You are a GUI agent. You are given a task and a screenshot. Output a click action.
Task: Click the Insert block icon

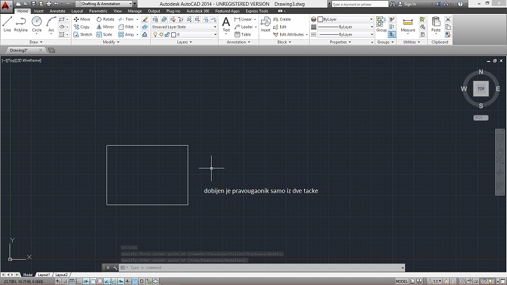coord(266,24)
